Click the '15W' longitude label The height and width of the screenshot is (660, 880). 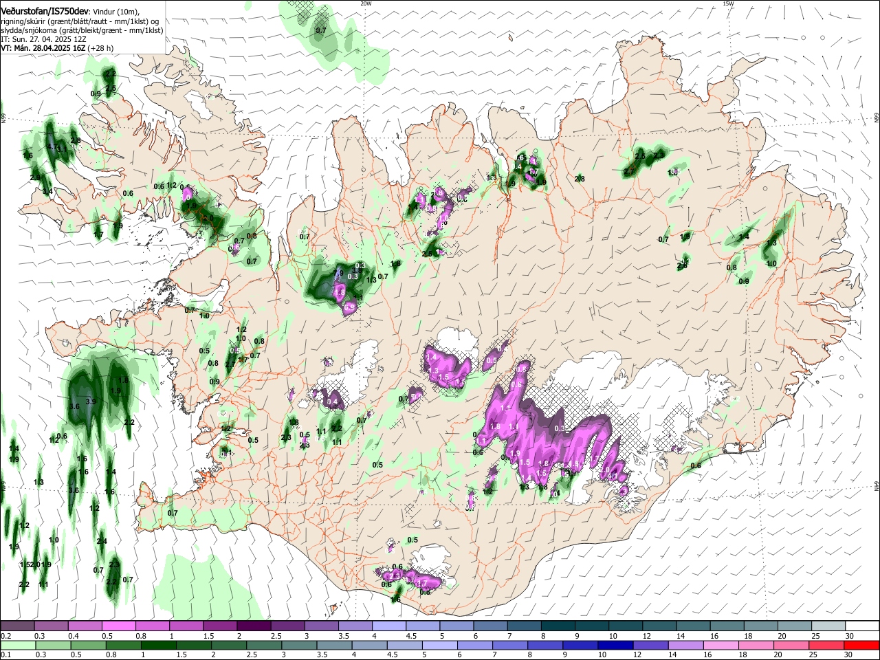[x=728, y=3]
